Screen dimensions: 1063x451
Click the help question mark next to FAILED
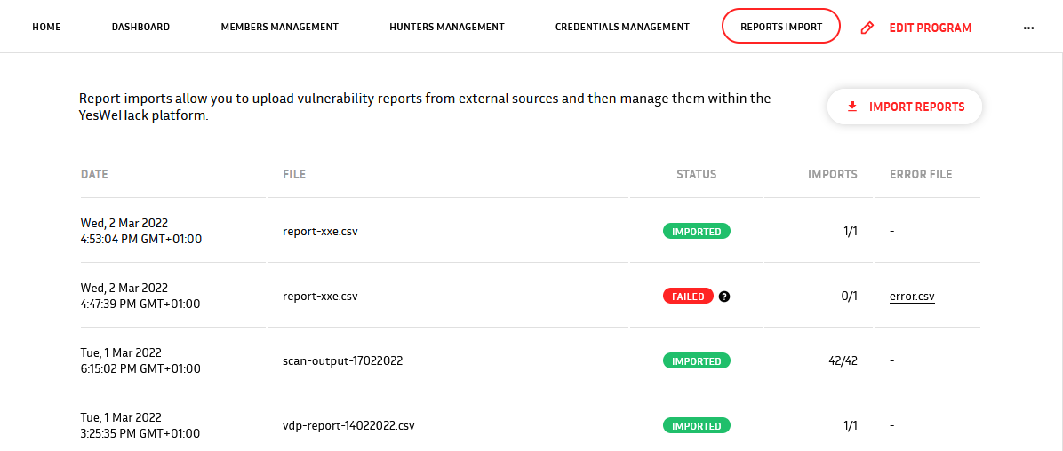724,297
